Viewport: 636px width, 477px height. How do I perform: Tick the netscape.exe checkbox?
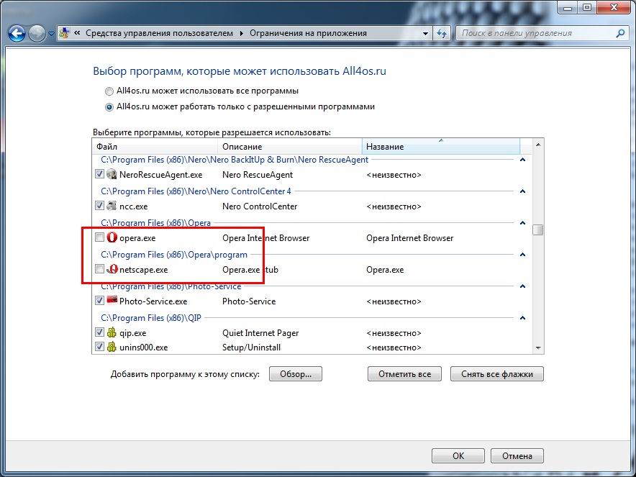click(x=99, y=269)
